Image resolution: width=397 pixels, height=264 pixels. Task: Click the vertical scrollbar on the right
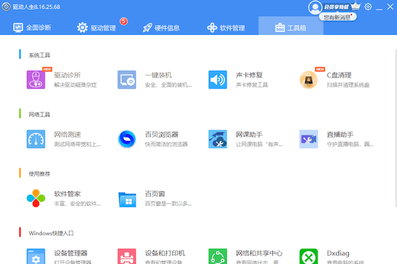[x=396, y=127]
